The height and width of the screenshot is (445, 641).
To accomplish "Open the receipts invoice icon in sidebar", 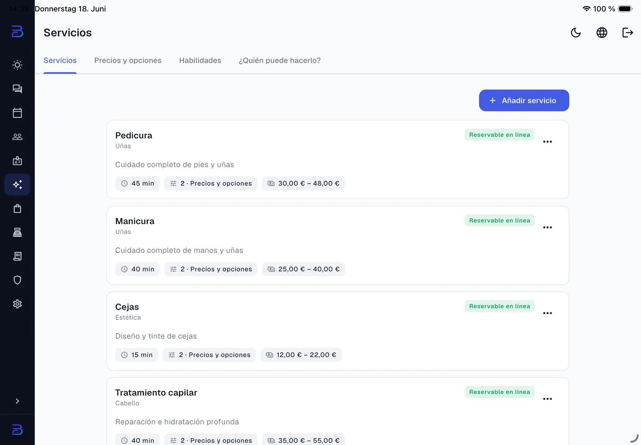I will 17,256.
